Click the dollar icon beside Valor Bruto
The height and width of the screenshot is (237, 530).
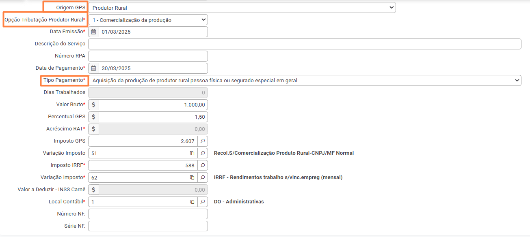93,105
